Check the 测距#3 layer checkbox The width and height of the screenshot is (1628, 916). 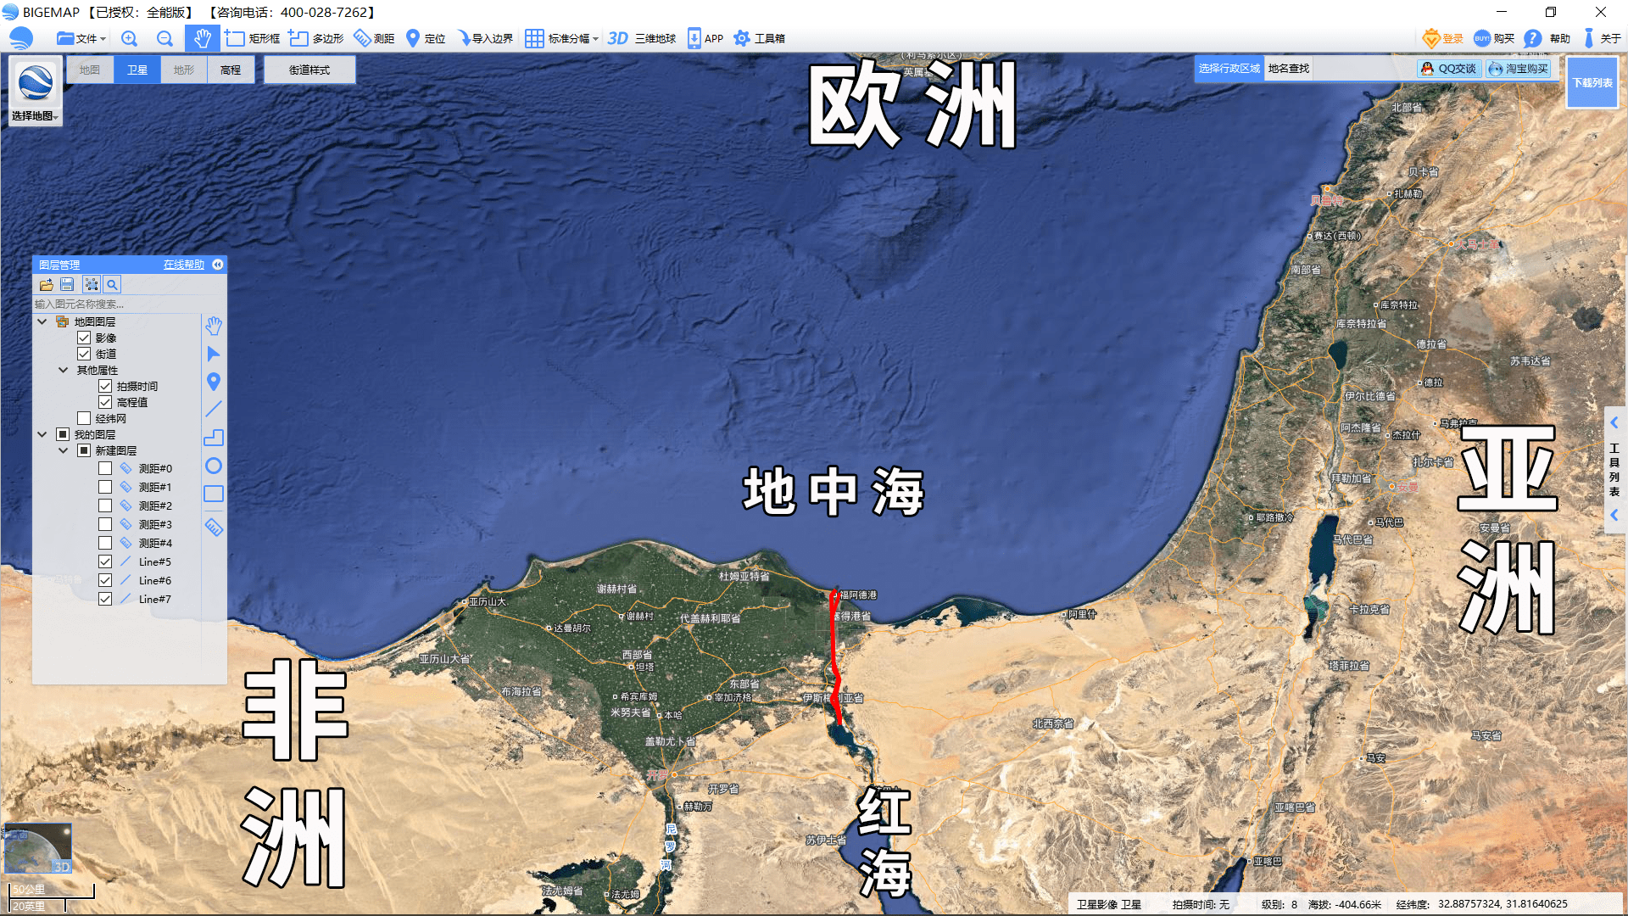pos(105,524)
